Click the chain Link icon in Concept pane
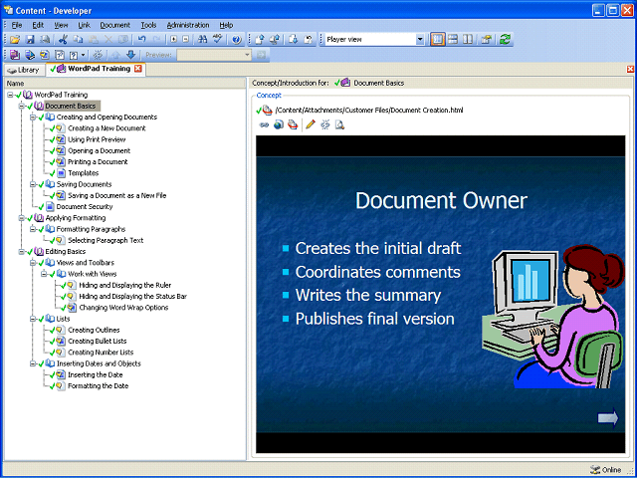This screenshot has width=637, height=478. pyautogui.click(x=264, y=124)
